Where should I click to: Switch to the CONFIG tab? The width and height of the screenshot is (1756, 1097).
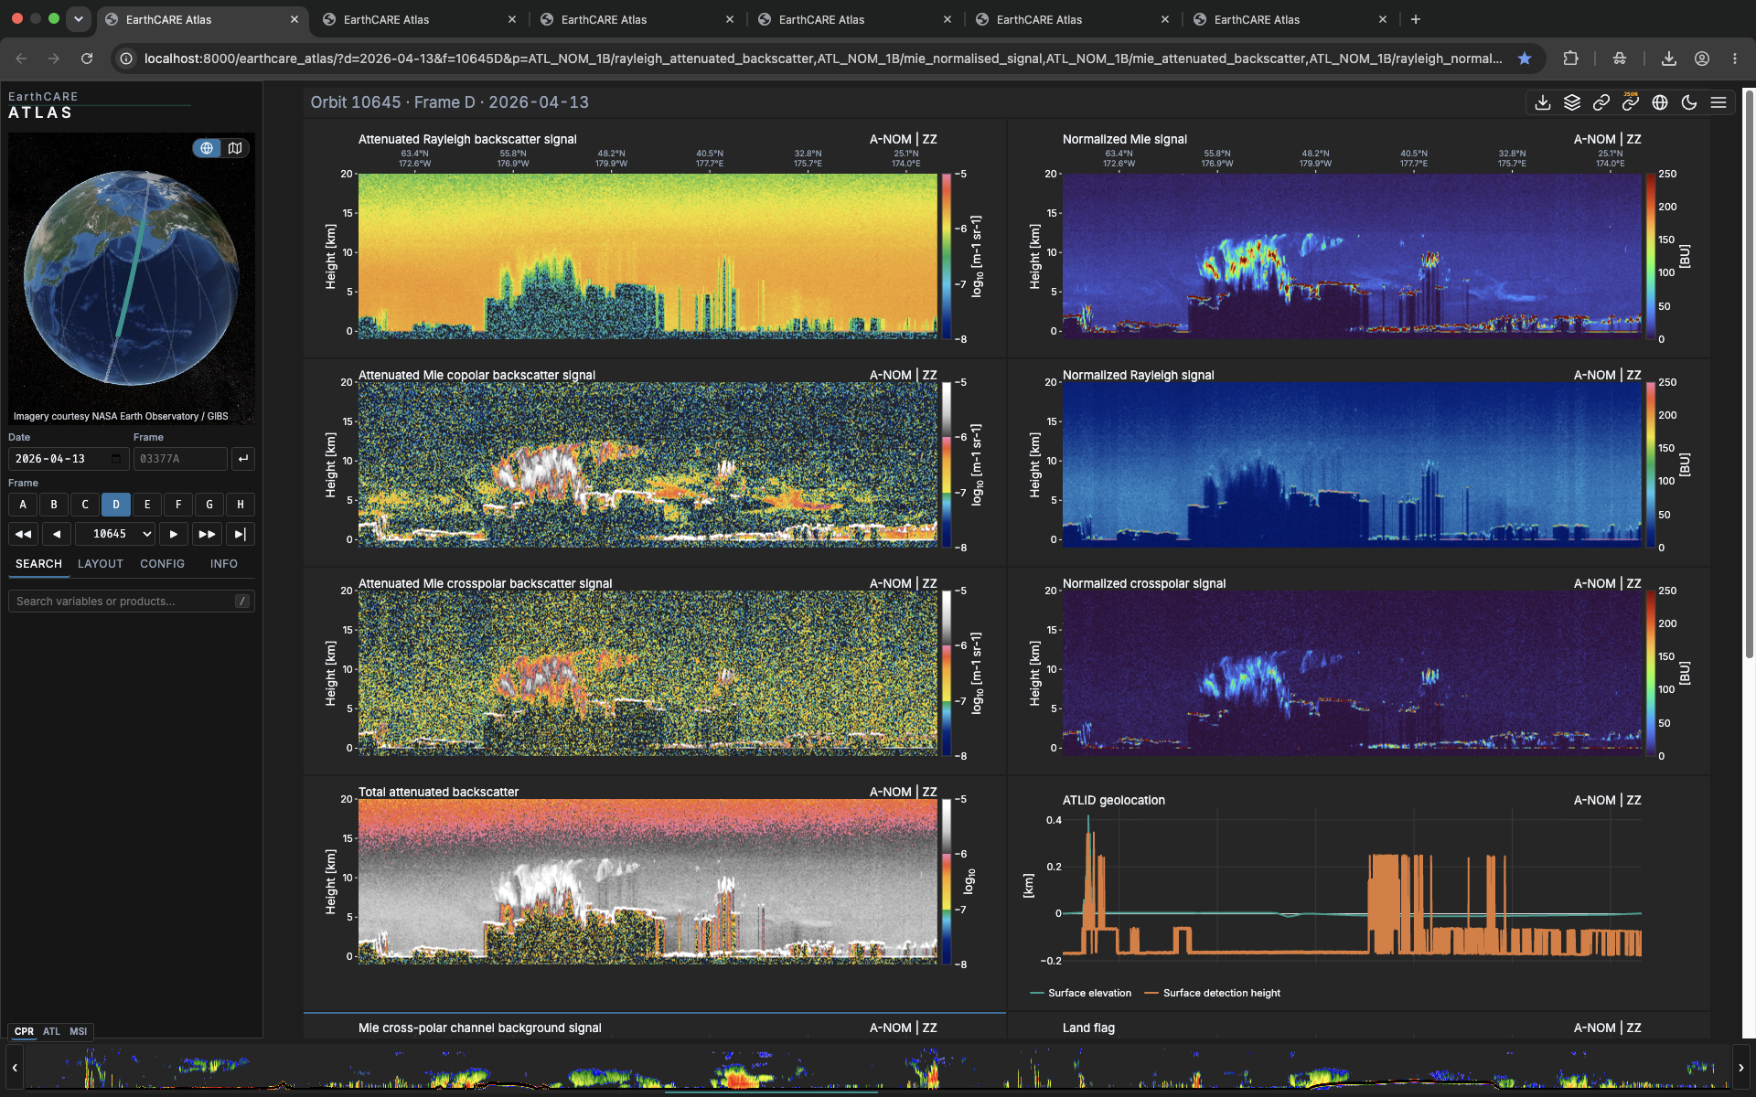pyautogui.click(x=163, y=564)
